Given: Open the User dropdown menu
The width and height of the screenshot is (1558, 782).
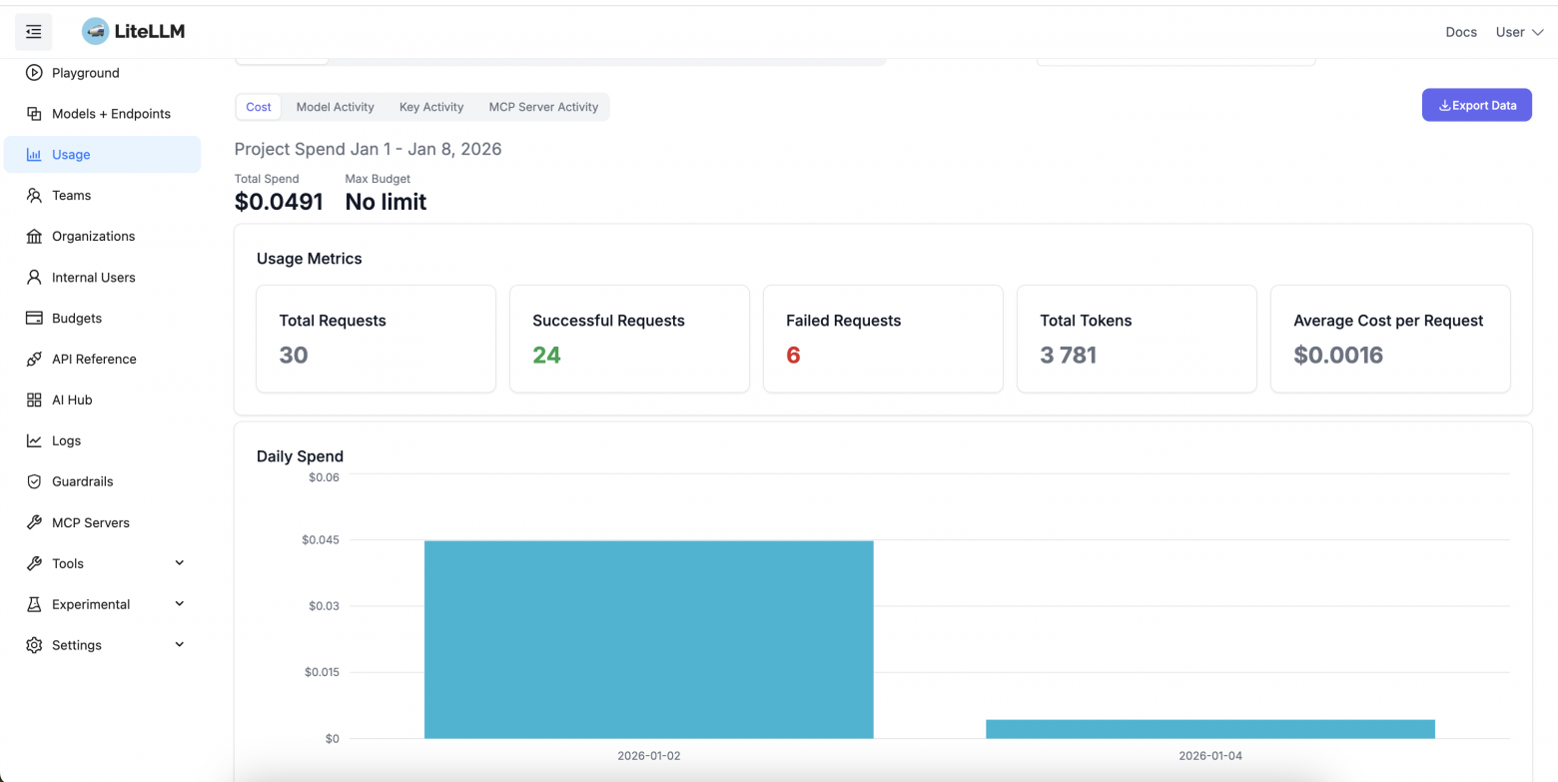Looking at the screenshot, I should [1519, 32].
